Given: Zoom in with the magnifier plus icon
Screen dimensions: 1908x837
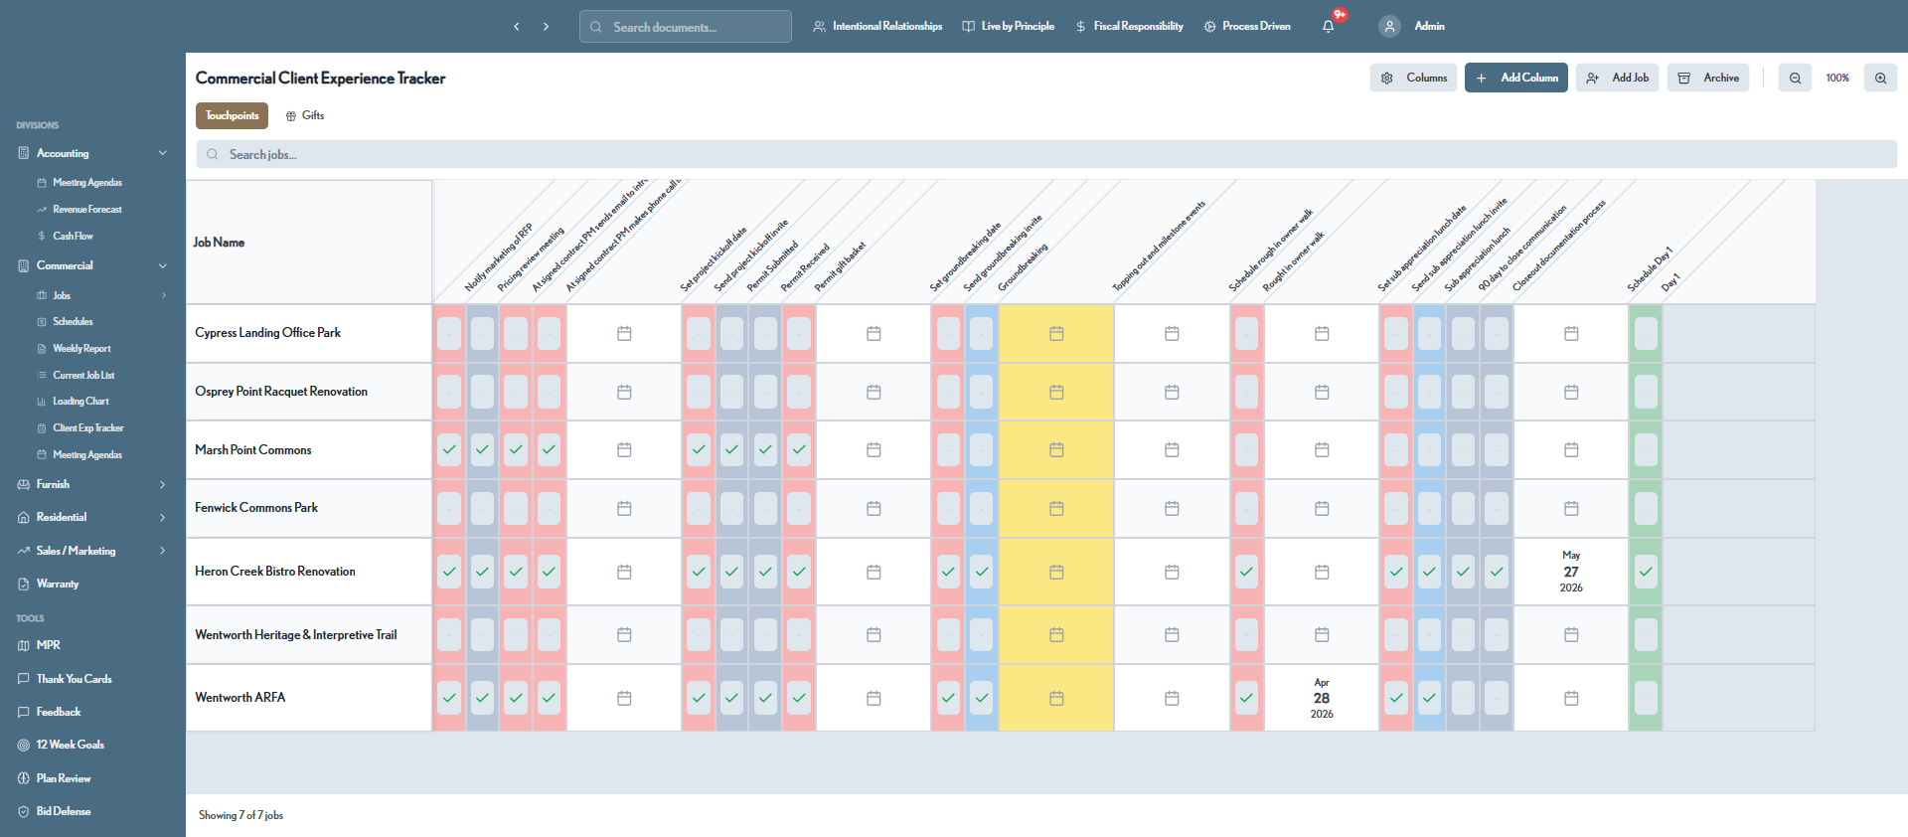Looking at the screenshot, I should coord(1880,78).
